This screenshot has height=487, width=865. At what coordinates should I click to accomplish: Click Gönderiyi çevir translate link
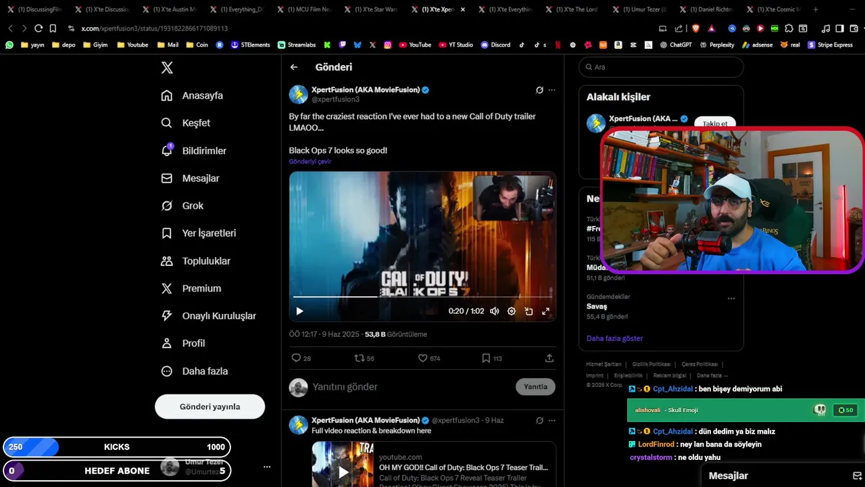click(x=310, y=162)
